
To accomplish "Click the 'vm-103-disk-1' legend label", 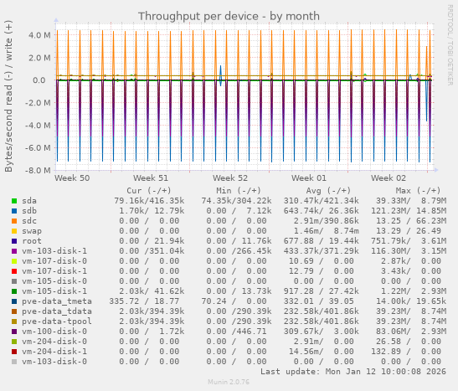I will [54, 251].
